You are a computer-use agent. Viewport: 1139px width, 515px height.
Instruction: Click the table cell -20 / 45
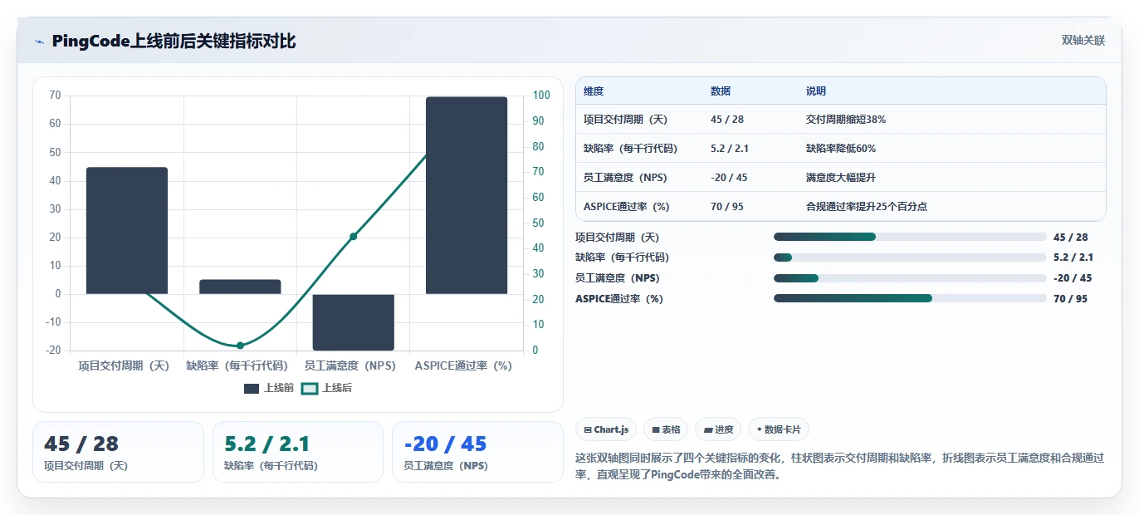tap(729, 178)
